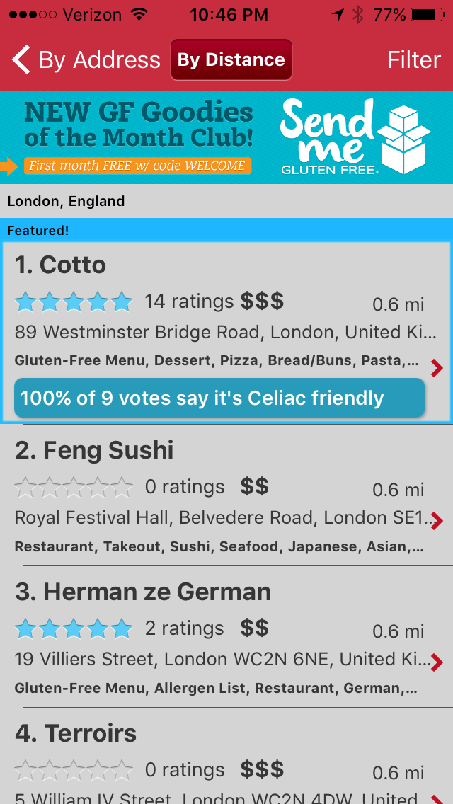Tap the London, England location label

point(66,202)
